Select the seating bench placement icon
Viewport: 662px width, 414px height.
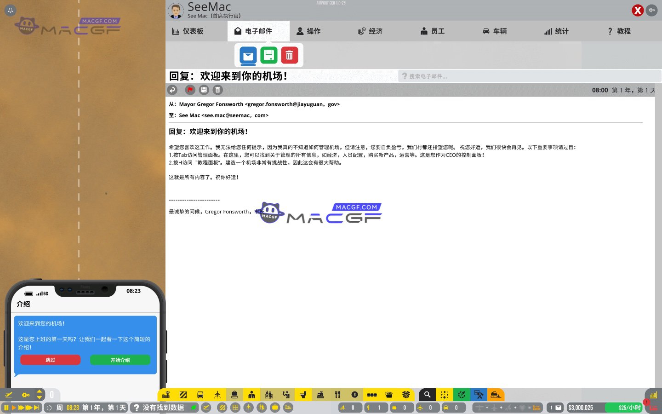371,394
